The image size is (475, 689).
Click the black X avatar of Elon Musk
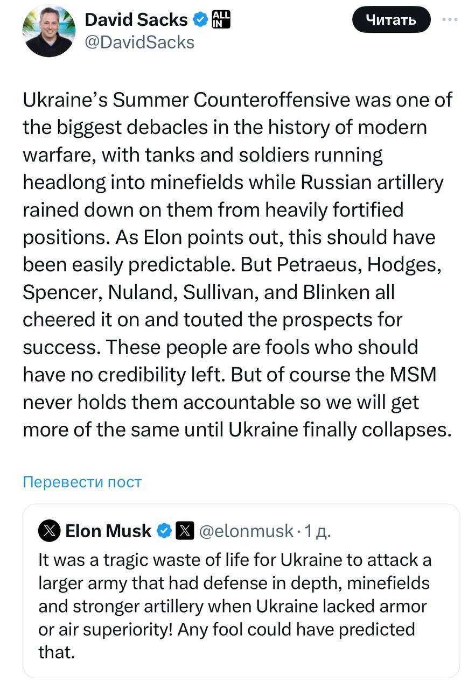[x=49, y=531]
